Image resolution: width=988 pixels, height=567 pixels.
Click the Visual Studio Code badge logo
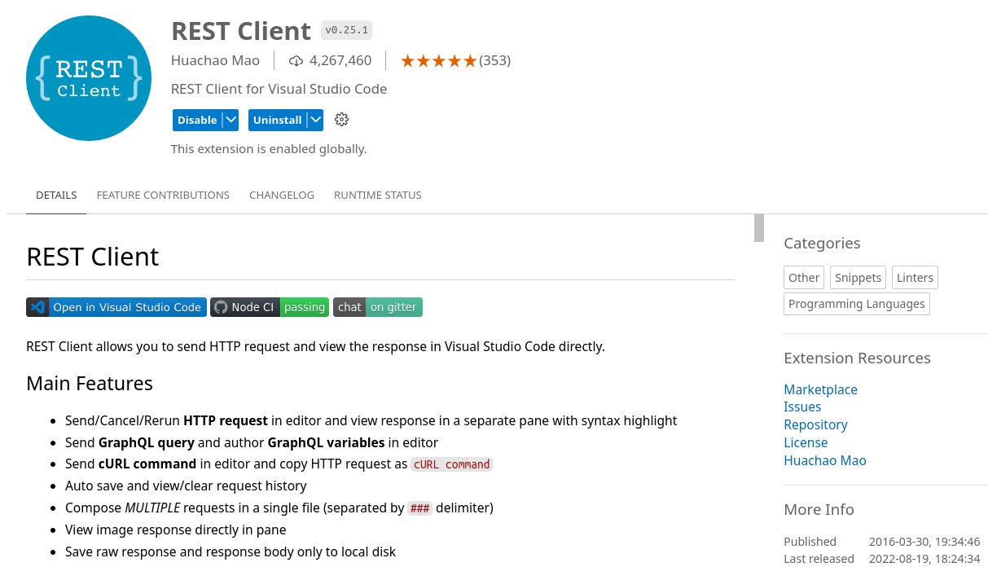click(37, 307)
